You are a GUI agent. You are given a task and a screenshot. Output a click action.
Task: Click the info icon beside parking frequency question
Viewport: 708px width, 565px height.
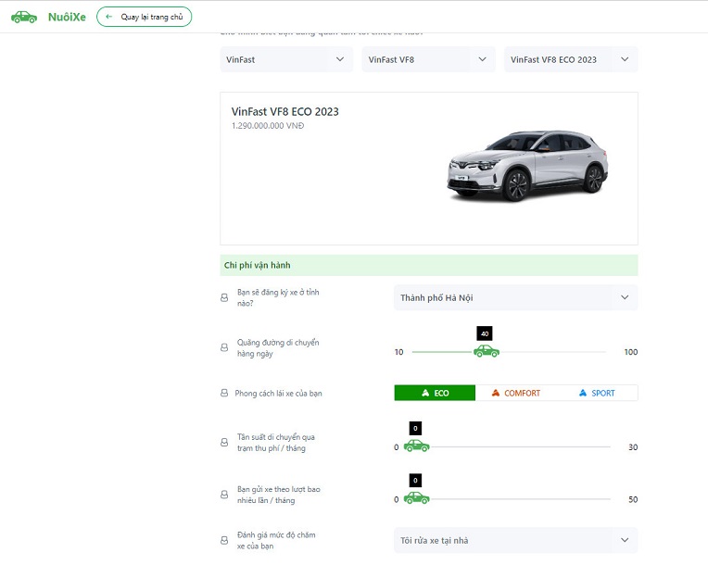224,495
